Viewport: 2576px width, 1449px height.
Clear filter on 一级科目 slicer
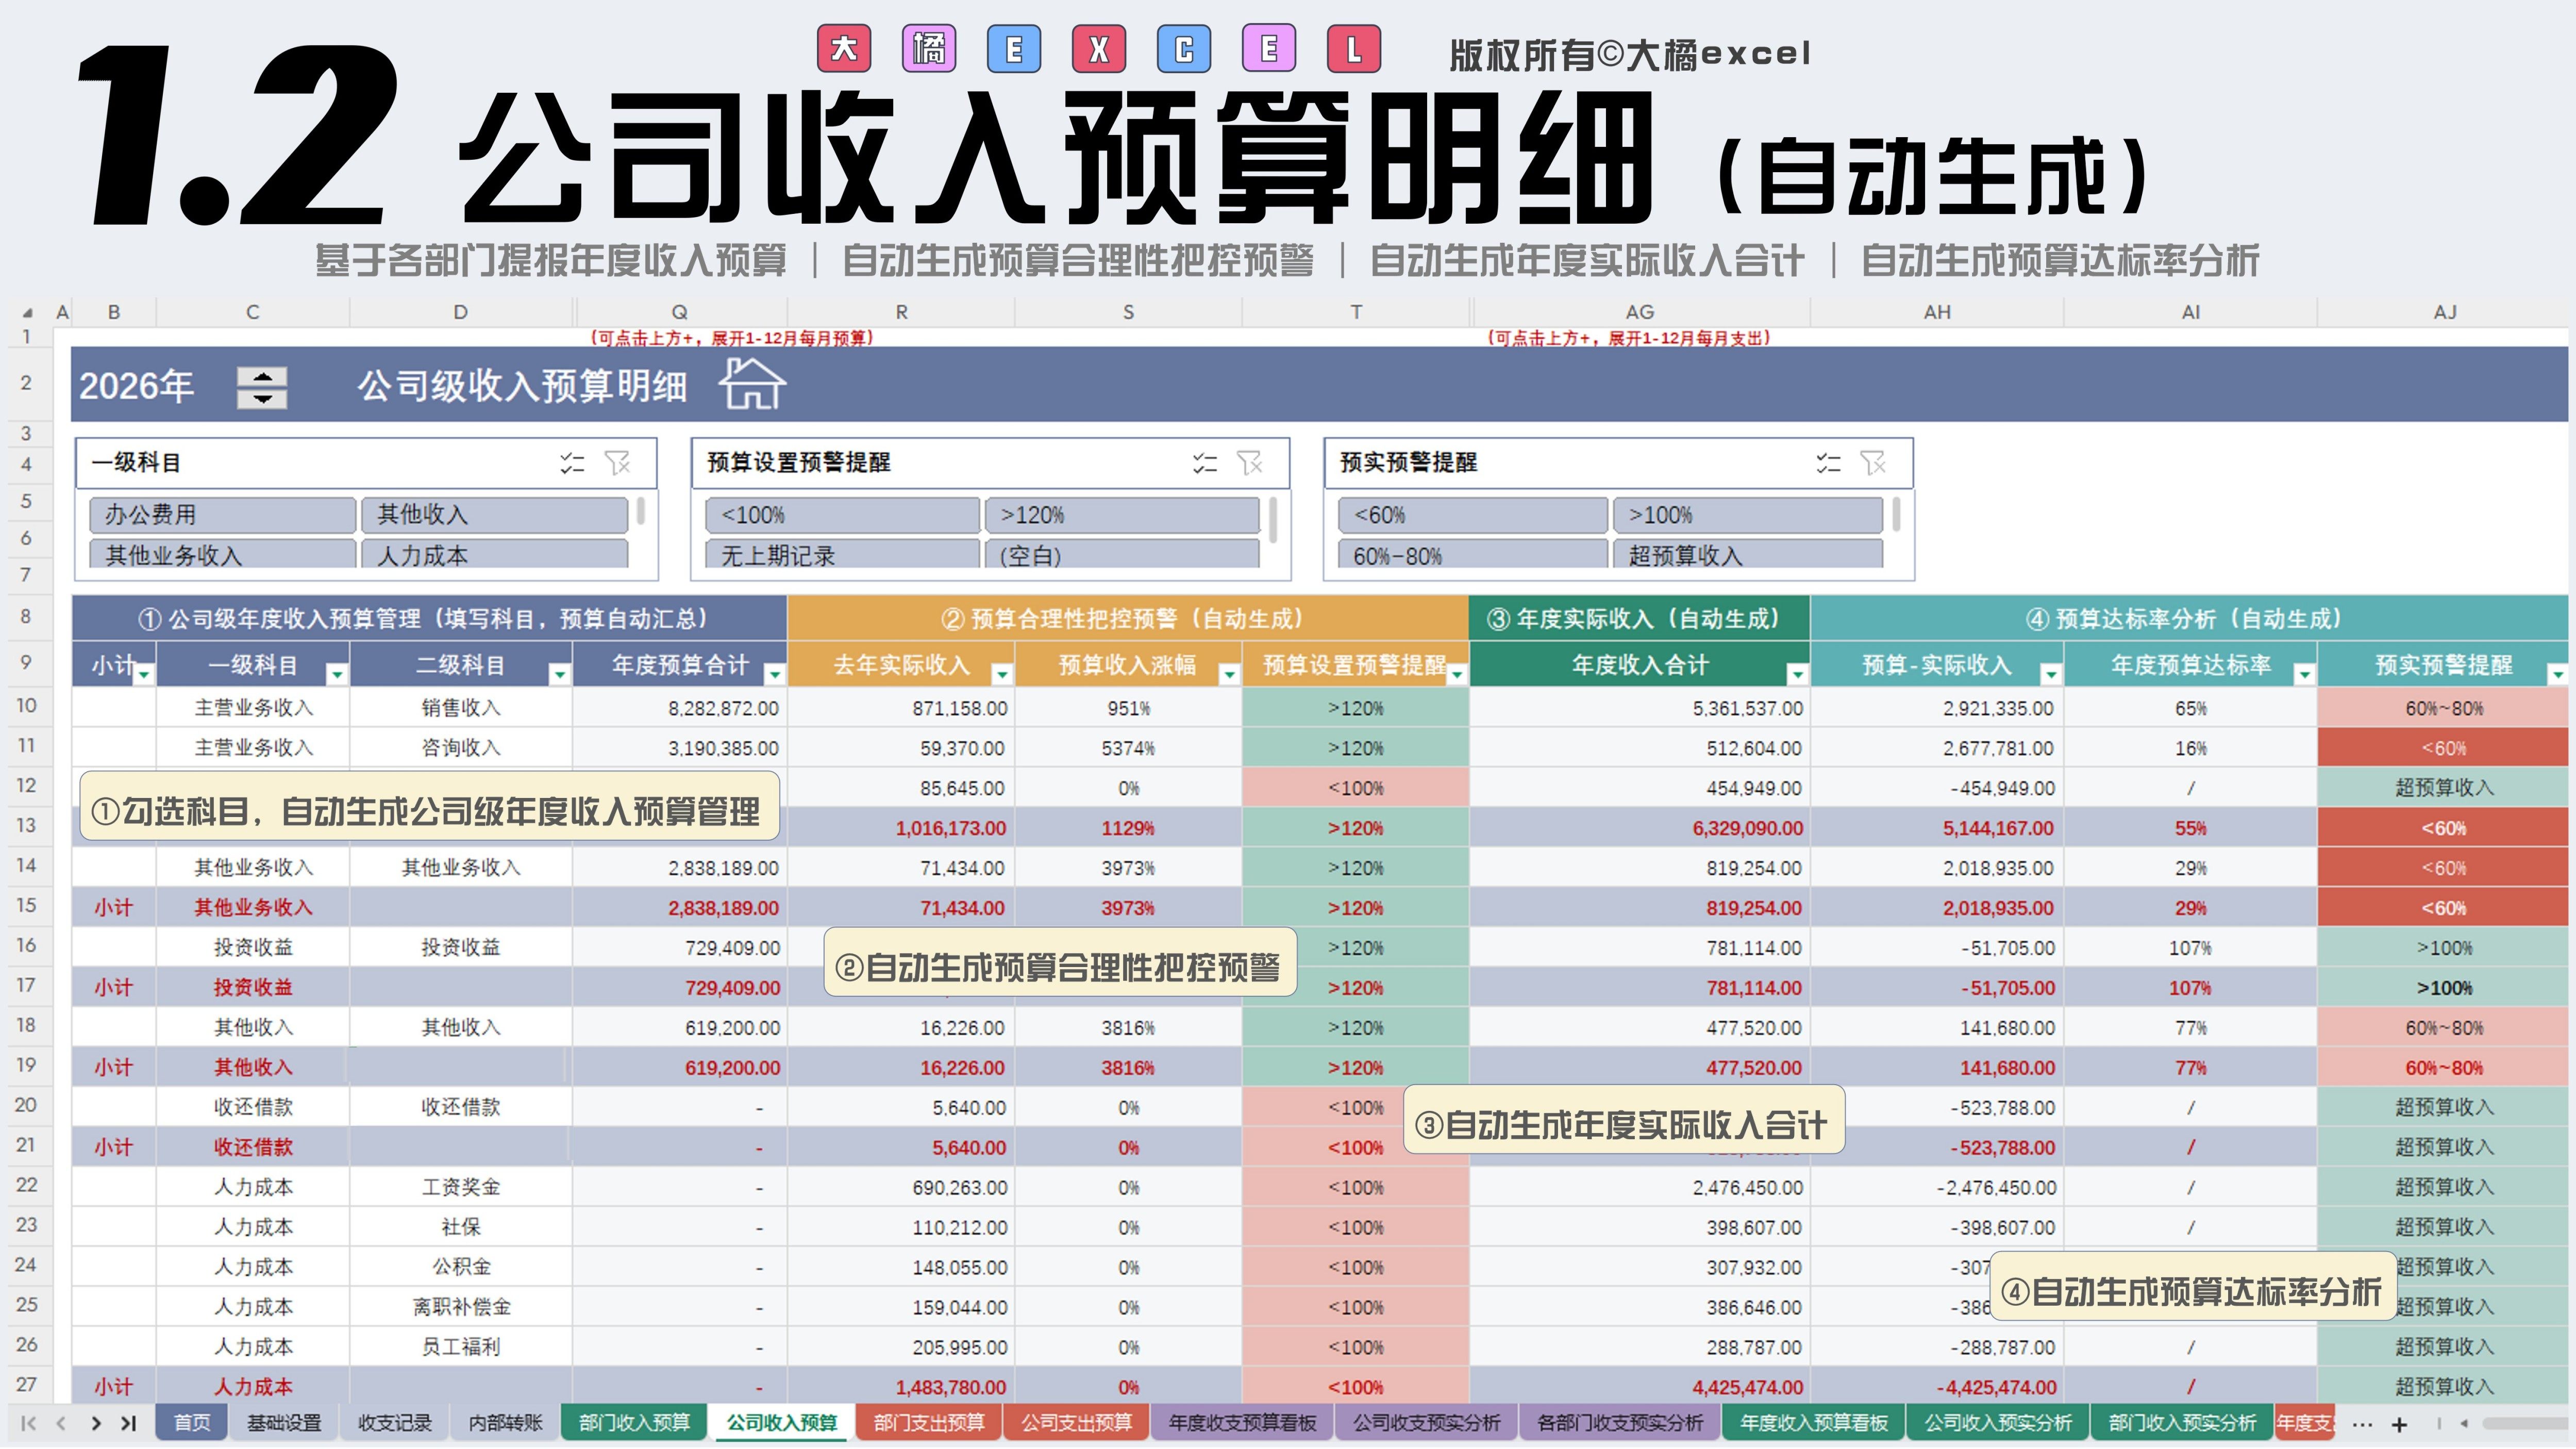point(618,463)
